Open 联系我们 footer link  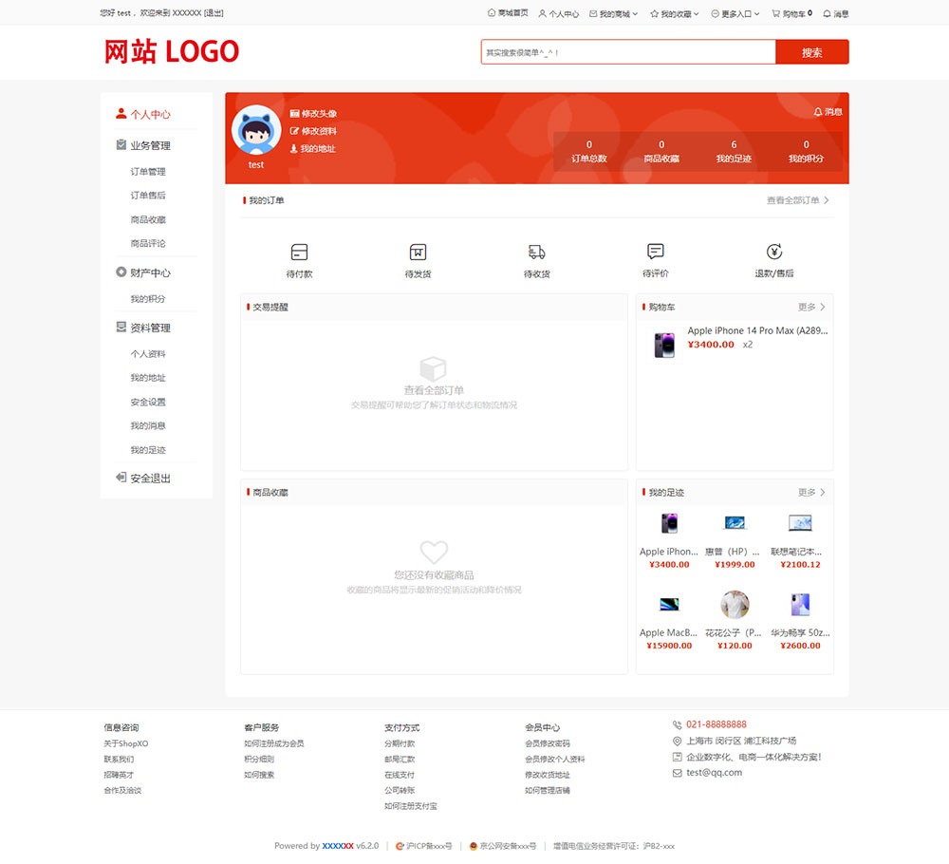pyautogui.click(x=119, y=760)
